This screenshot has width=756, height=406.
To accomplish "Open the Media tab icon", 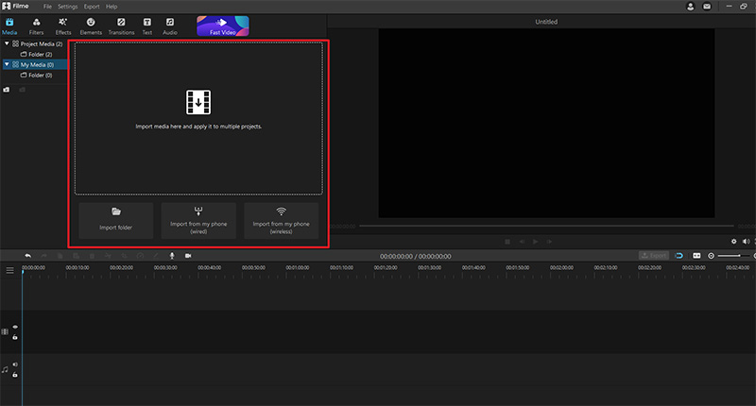I will 9,26.
